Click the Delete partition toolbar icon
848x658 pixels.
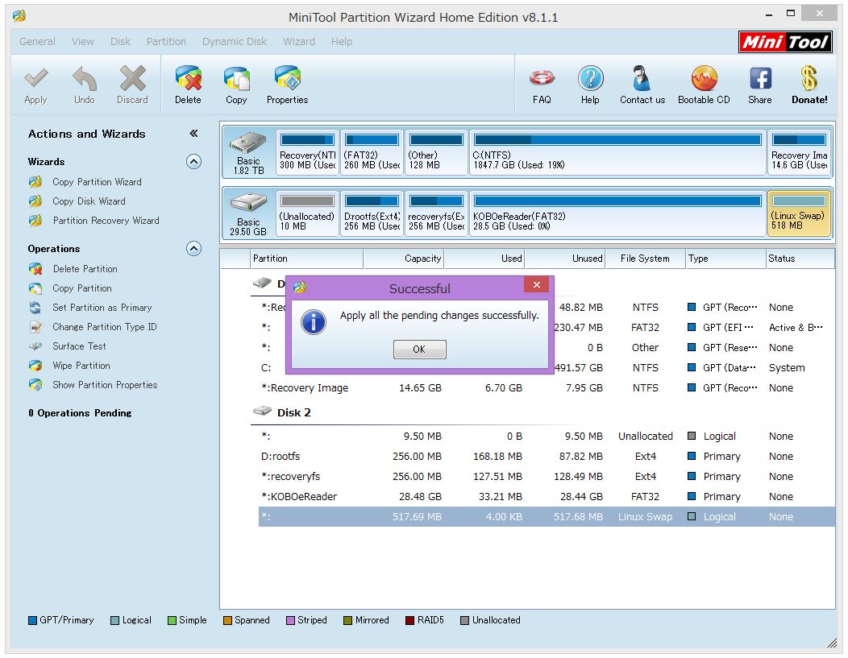click(x=188, y=78)
